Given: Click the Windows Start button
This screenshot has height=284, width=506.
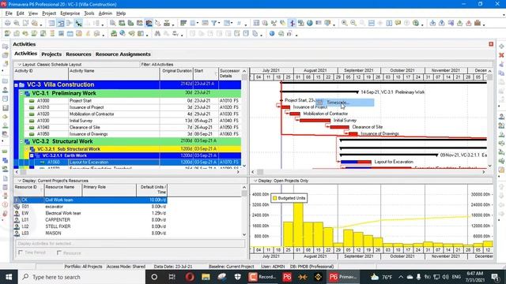Looking at the screenshot, I should (x=9, y=277).
